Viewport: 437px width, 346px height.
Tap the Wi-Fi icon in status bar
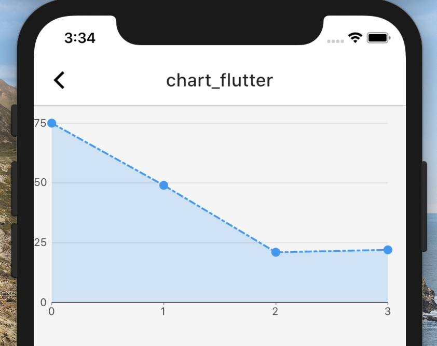pyautogui.click(x=356, y=37)
